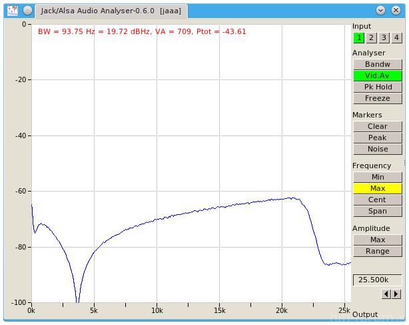This screenshot has height=325, width=409.
Task: Select input channel 1
Action: coord(359,38)
